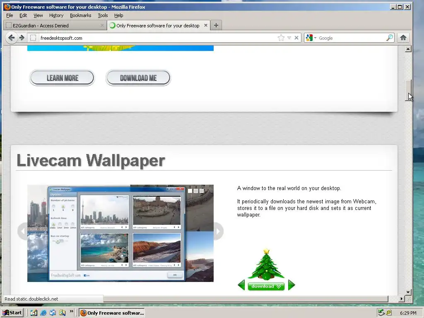Close the E2Guardian - Access Denied tab
The height and width of the screenshot is (318, 424).
pos(102,25)
